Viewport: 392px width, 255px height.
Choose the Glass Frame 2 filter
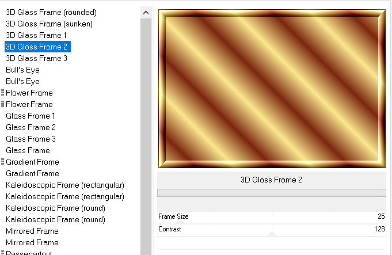(x=31, y=127)
